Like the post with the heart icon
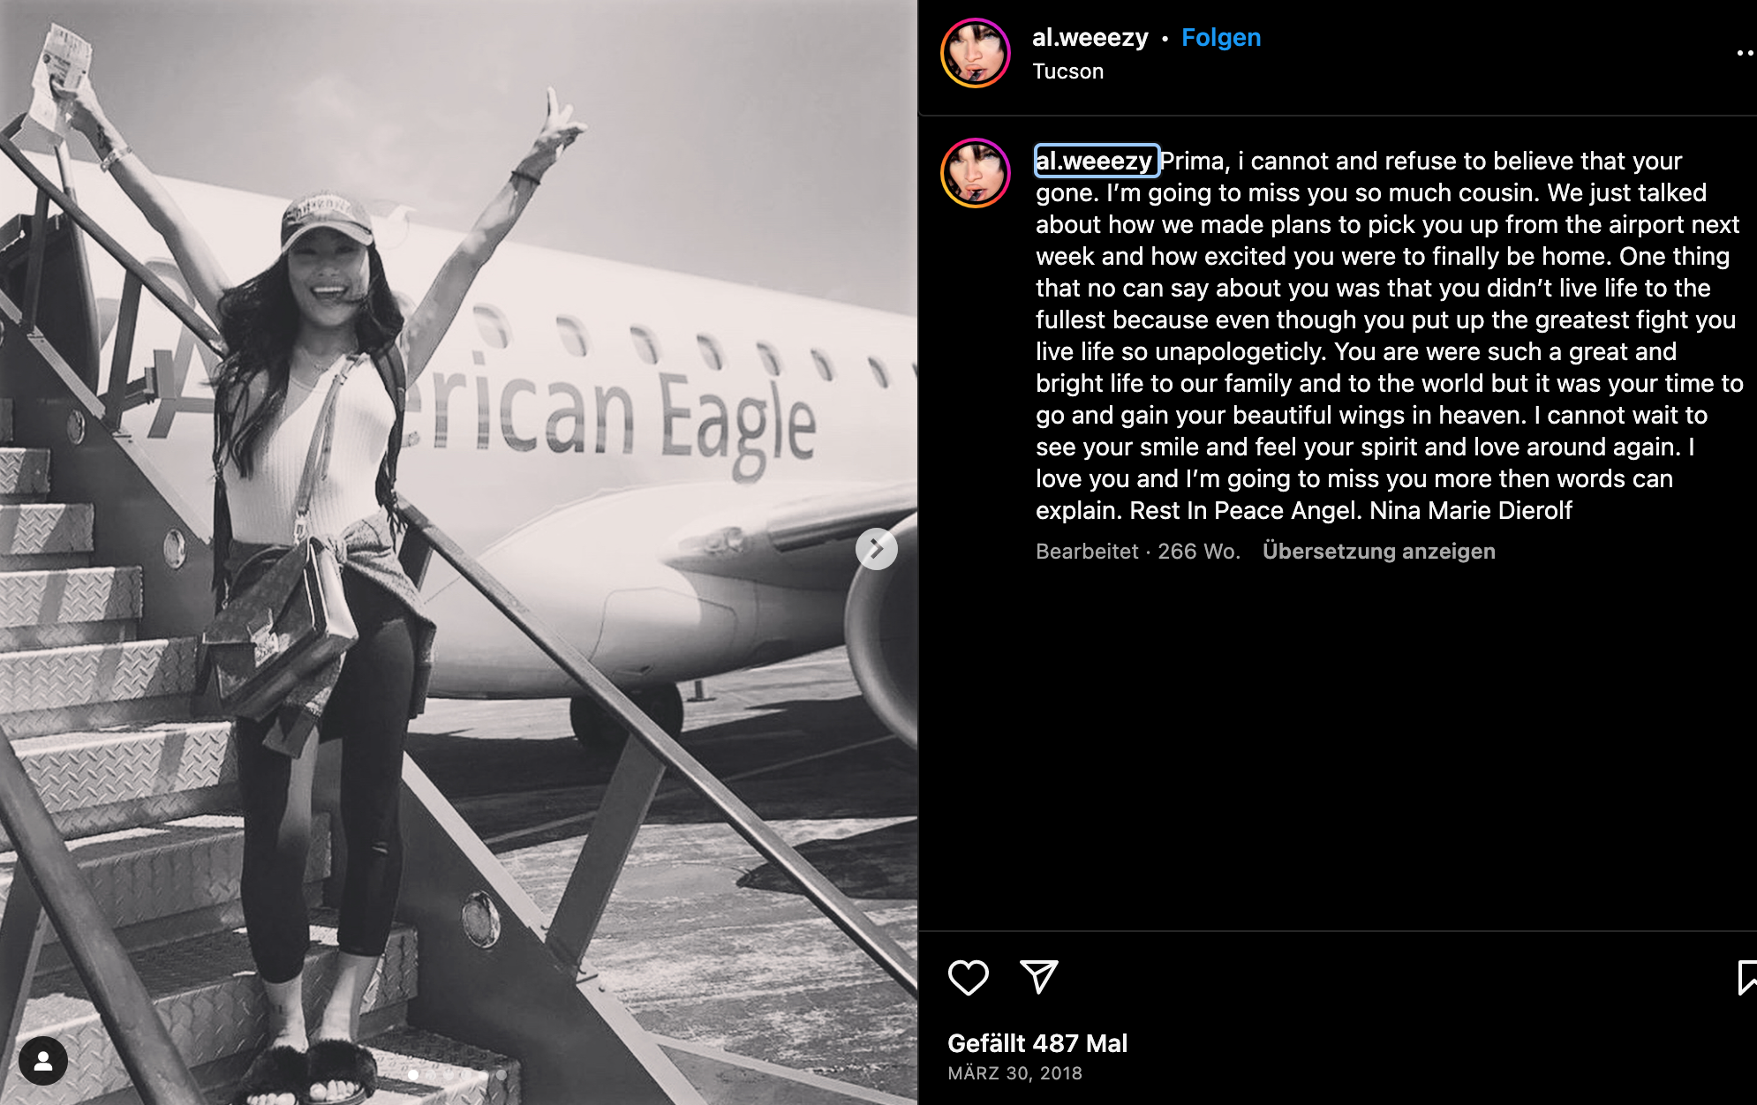This screenshot has width=1757, height=1105. 968,978
